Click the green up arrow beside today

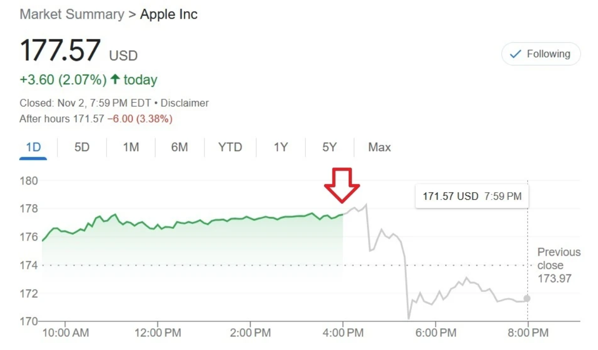[x=115, y=79]
